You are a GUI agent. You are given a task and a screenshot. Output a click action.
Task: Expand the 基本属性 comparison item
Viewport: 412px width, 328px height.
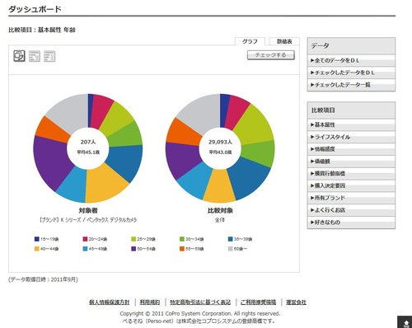click(x=351, y=124)
